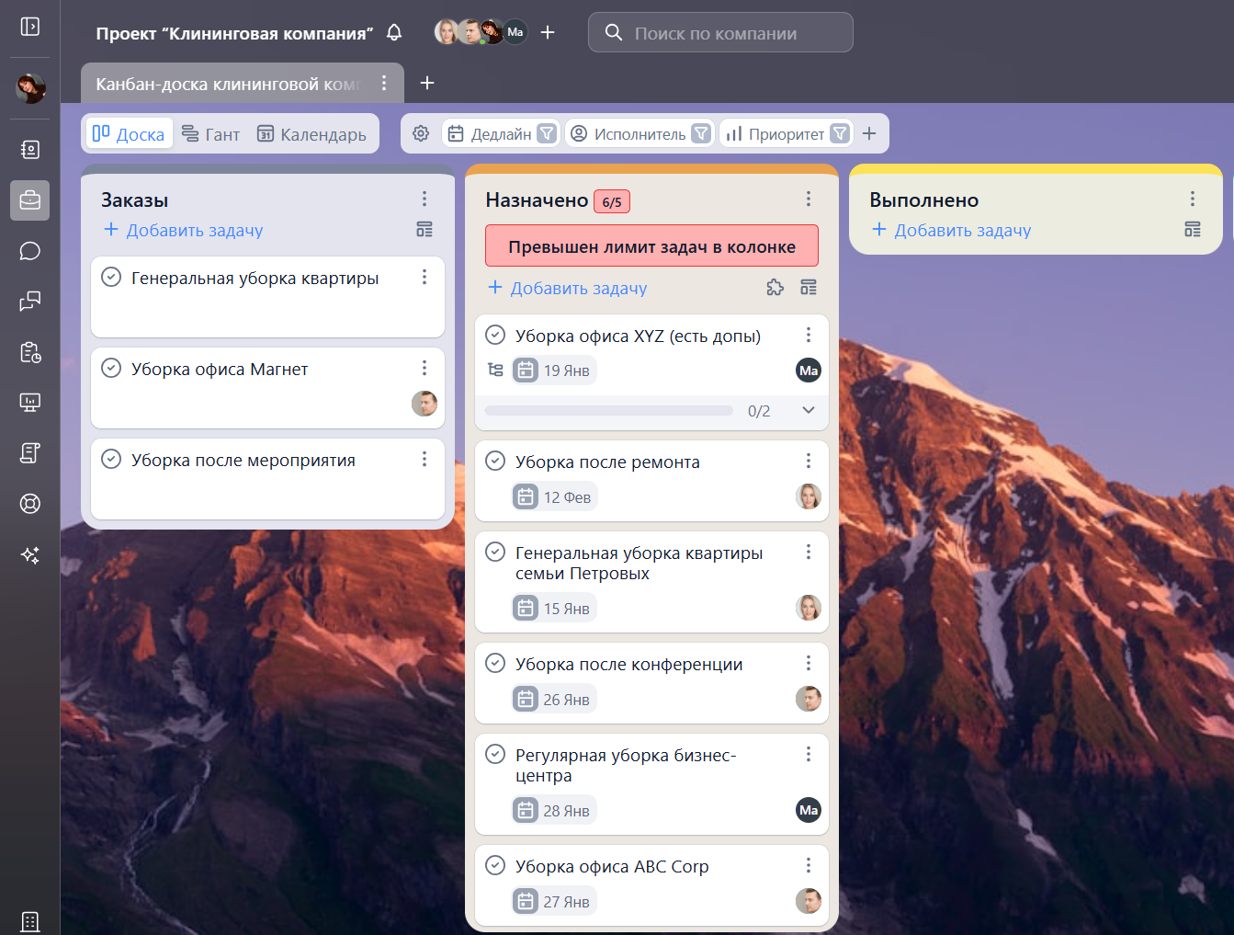Click the date badge 12 Фев
Screen dimensions: 1234x935
pyautogui.click(x=554, y=497)
